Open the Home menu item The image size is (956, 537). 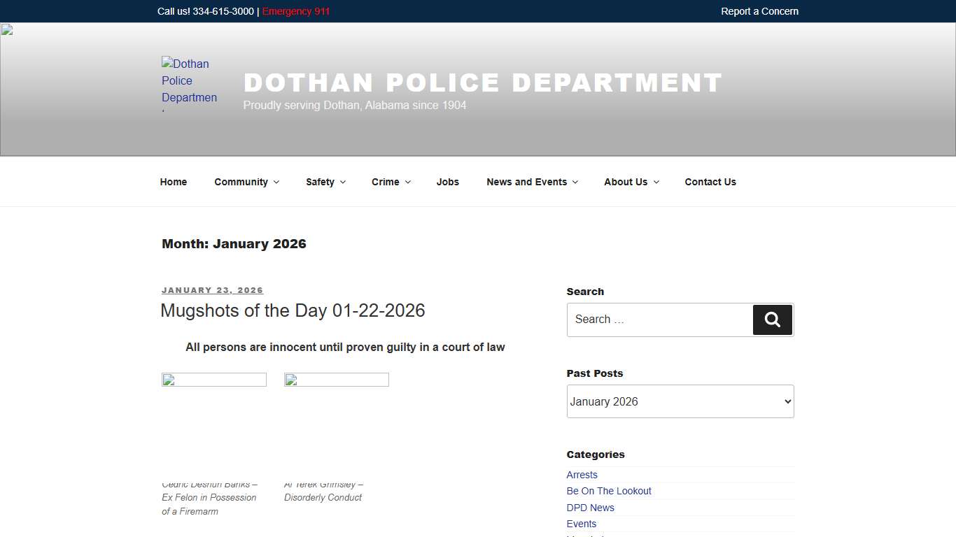(x=173, y=182)
